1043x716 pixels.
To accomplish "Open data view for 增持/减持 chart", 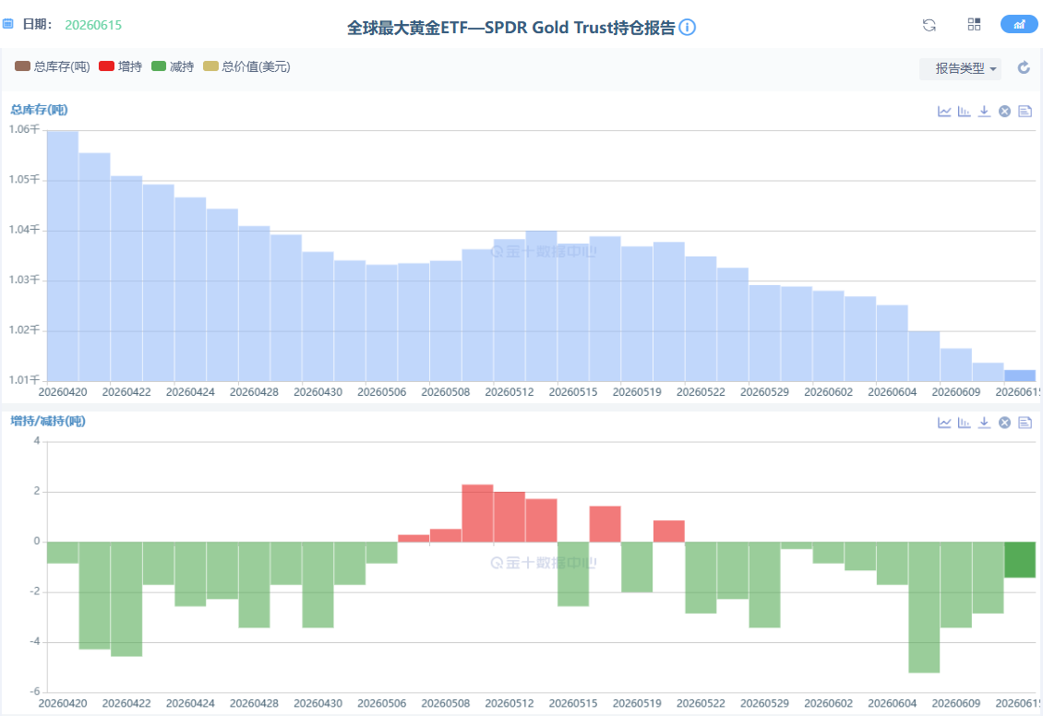I will pyautogui.click(x=1025, y=423).
